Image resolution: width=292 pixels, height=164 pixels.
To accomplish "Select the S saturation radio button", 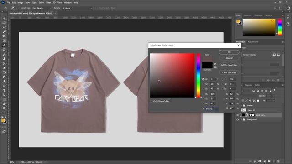I will pos(203,84).
